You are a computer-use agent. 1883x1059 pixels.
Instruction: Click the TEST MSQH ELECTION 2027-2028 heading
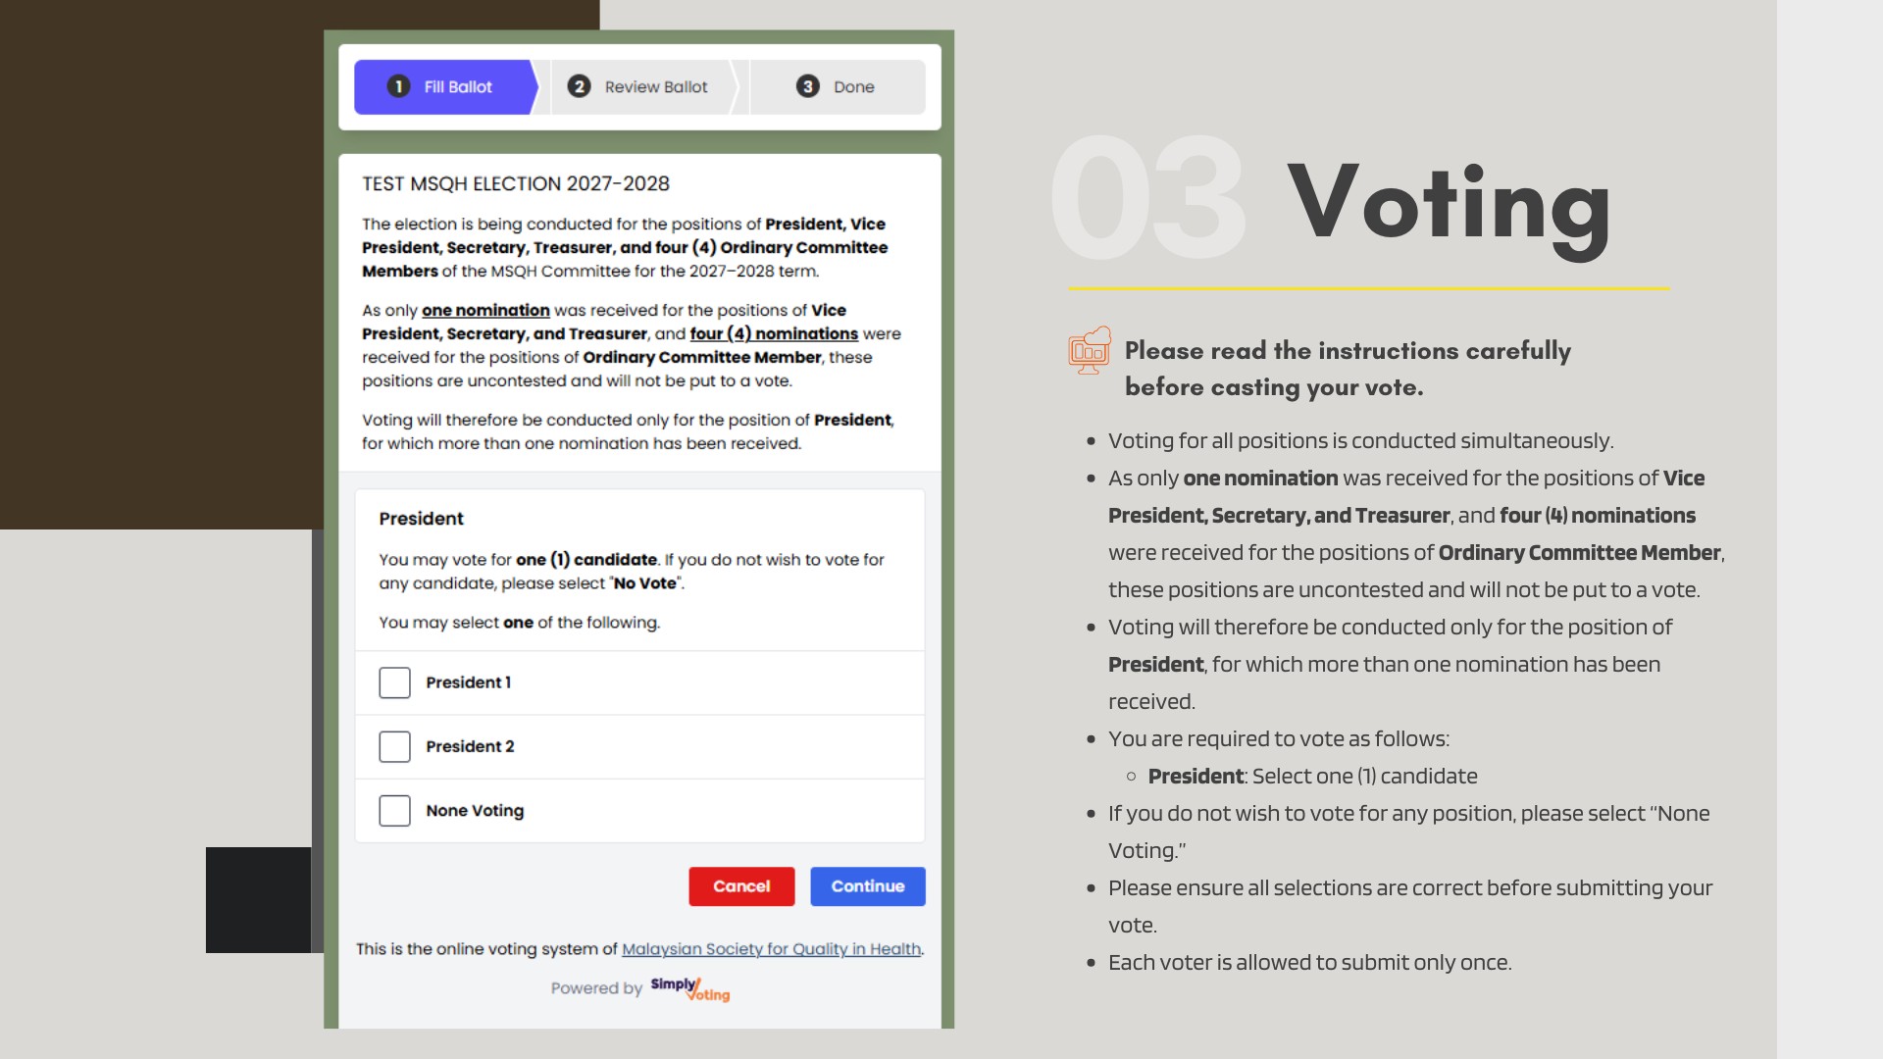click(516, 183)
